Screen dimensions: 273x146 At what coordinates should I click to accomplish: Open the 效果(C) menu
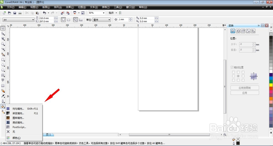[x=70, y=7]
